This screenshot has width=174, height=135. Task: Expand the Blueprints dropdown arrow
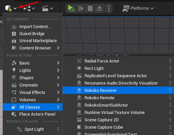coord(33,8)
